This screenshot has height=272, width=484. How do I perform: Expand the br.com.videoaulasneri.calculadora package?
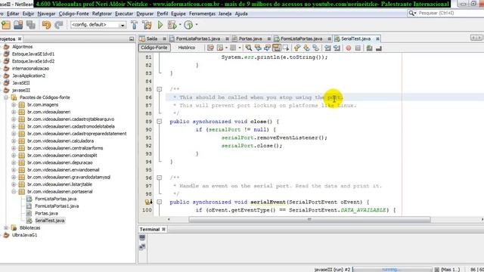coord(14,141)
